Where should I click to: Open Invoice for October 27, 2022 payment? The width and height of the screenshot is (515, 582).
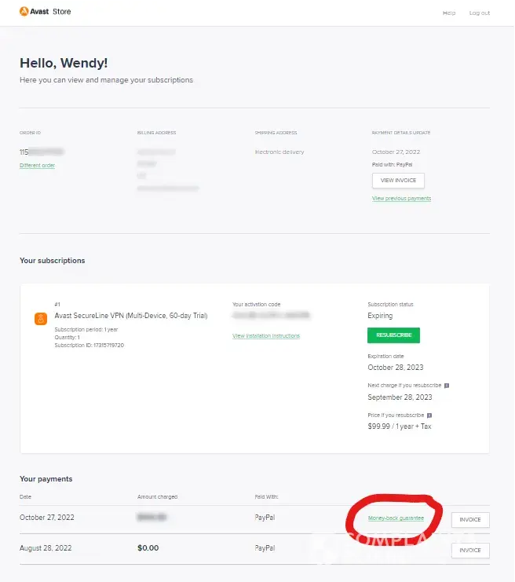470,519
